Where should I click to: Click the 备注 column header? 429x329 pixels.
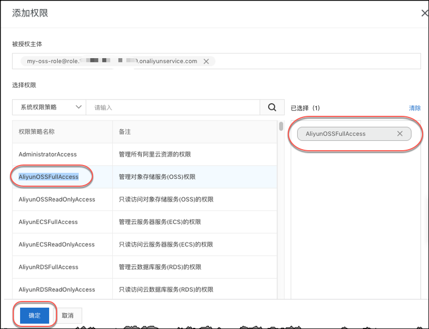pos(125,131)
